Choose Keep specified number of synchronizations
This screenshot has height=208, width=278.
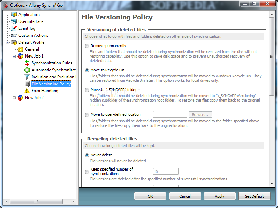point(87,172)
